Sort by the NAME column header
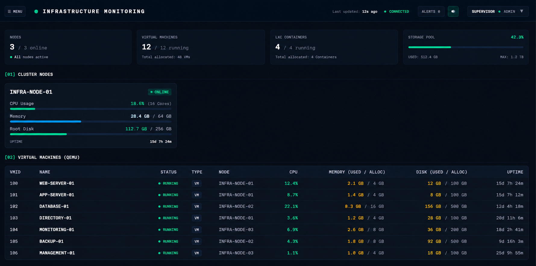The height and width of the screenshot is (266, 536). click(45, 172)
